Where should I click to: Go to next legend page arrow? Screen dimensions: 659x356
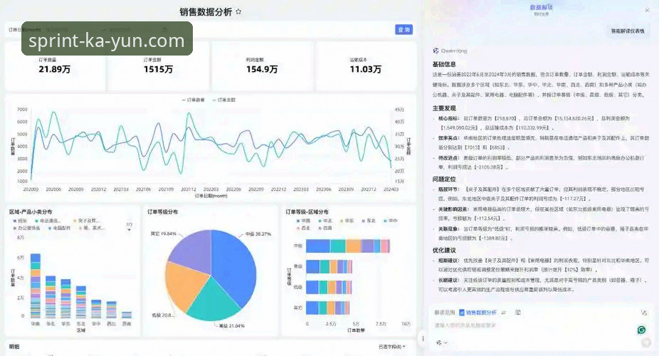pyautogui.click(x=129, y=230)
